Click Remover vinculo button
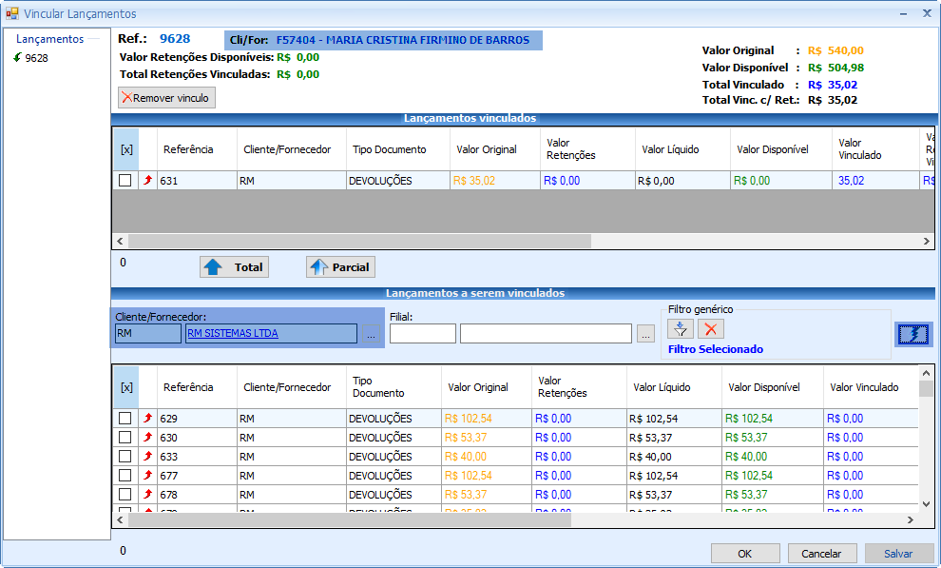This screenshot has height=568, width=941. (x=166, y=98)
